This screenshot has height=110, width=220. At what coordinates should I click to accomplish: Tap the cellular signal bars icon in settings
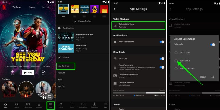(115, 26)
